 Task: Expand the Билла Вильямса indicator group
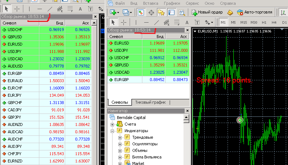click(x=120, y=157)
